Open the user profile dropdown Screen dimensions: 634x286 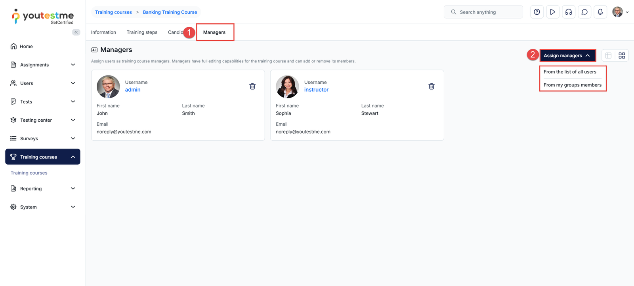point(620,12)
